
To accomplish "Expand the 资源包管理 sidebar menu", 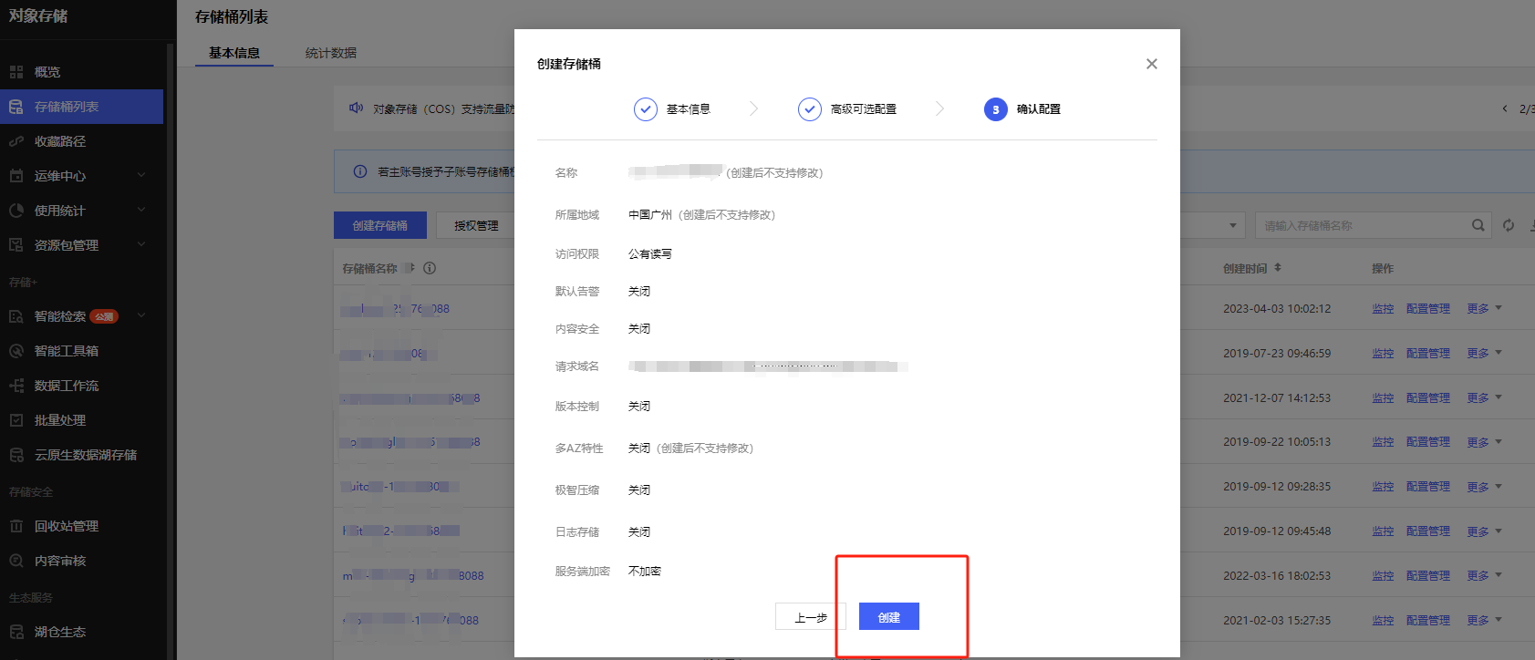I will pyautogui.click(x=141, y=244).
